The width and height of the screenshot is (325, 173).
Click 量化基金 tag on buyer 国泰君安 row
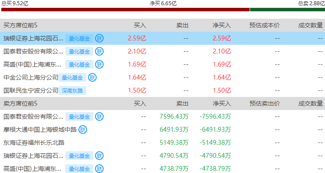pos(79,51)
